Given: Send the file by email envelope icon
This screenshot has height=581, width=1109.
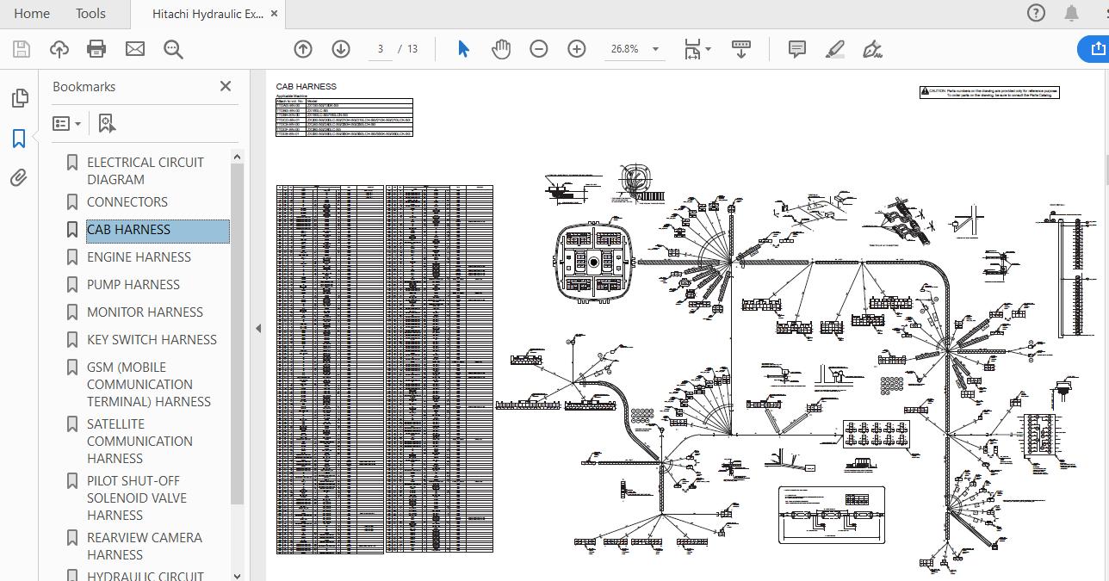Looking at the screenshot, I should click(135, 49).
